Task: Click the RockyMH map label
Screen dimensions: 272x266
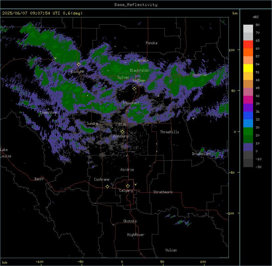Action: tap(77, 72)
